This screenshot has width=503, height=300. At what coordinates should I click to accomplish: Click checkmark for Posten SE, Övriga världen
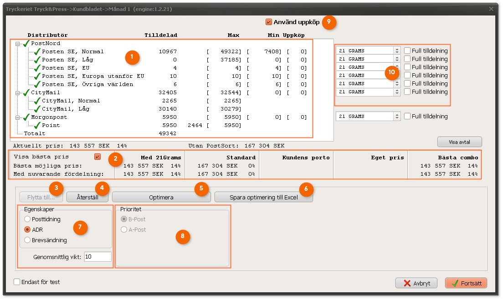pos(37,84)
